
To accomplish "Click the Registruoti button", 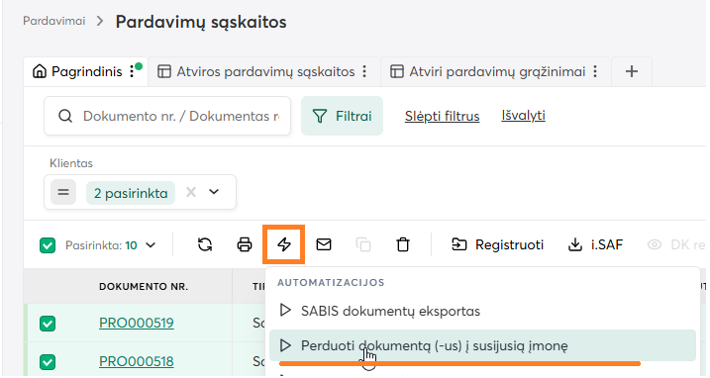I will point(497,244).
